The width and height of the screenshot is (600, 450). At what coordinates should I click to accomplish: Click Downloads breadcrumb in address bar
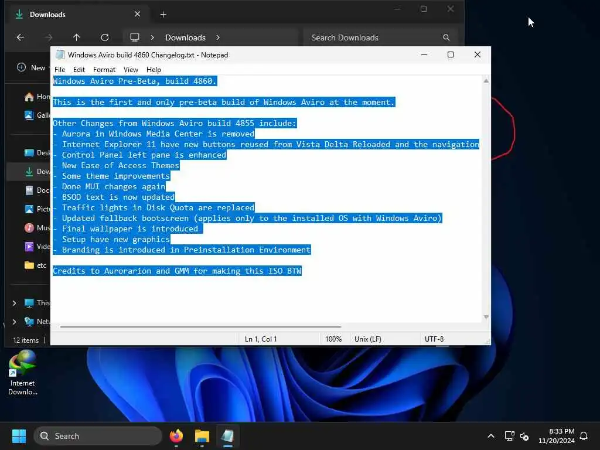point(185,37)
